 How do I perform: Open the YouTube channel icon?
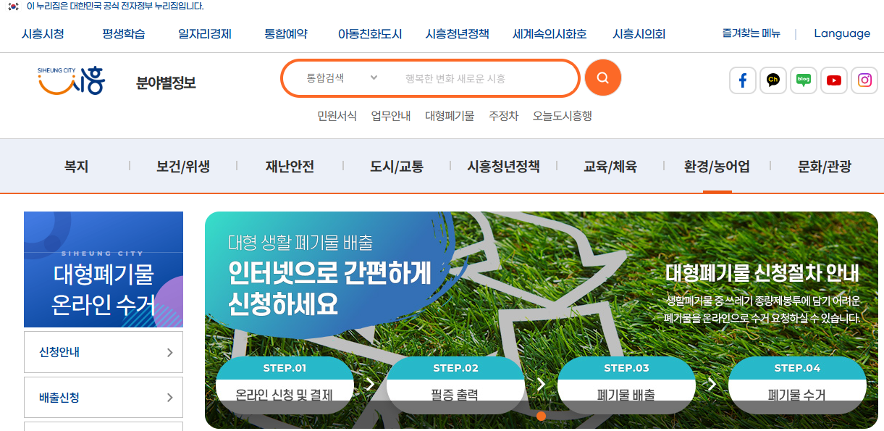(x=833, y=80)
